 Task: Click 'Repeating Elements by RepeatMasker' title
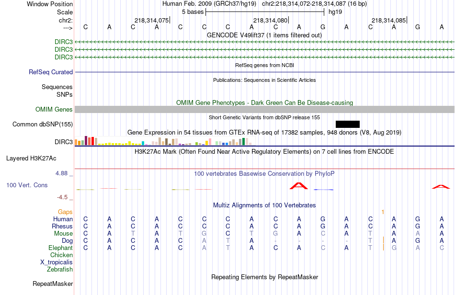point(265,277)
